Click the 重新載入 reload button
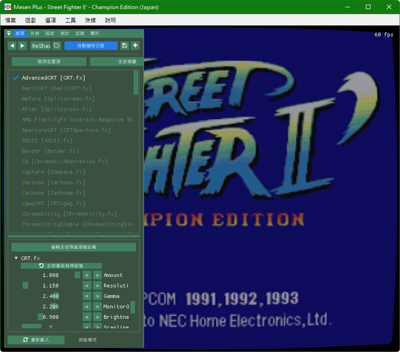 tap(36, 340)
